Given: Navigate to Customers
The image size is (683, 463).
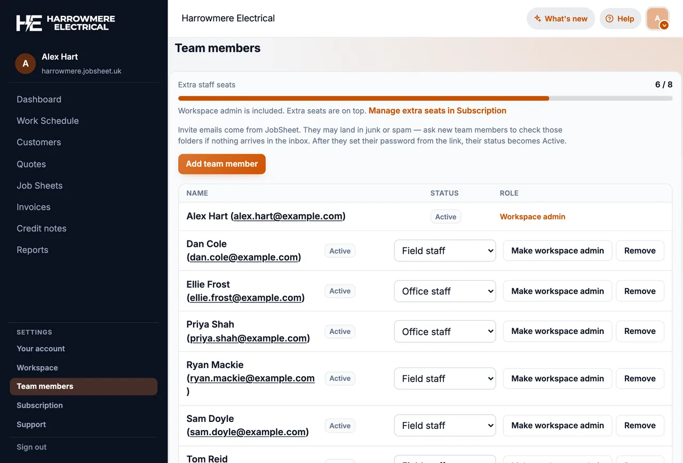Looking at the screenshot, I should (38, 142).
